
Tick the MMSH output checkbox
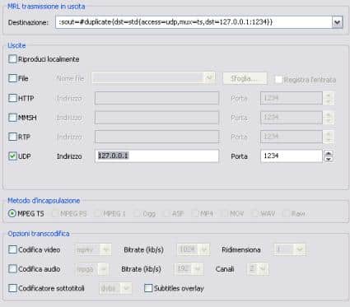[12, 118]
